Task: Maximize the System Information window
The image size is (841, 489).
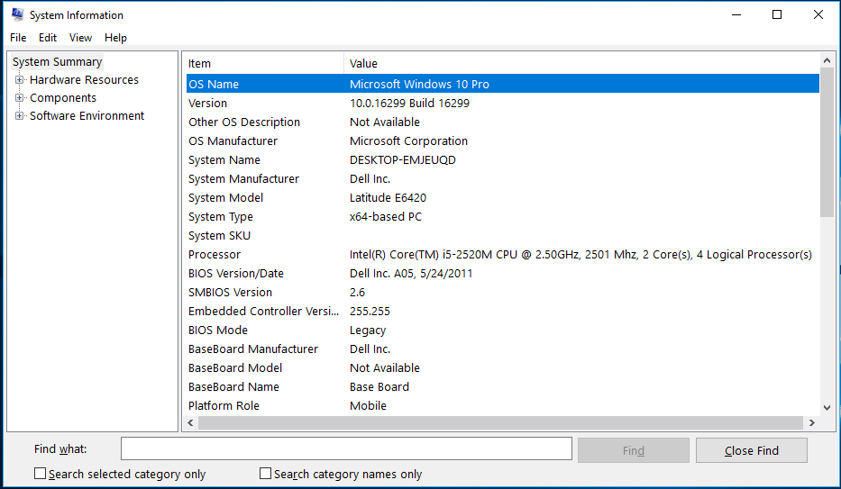Action: point(777,15)
